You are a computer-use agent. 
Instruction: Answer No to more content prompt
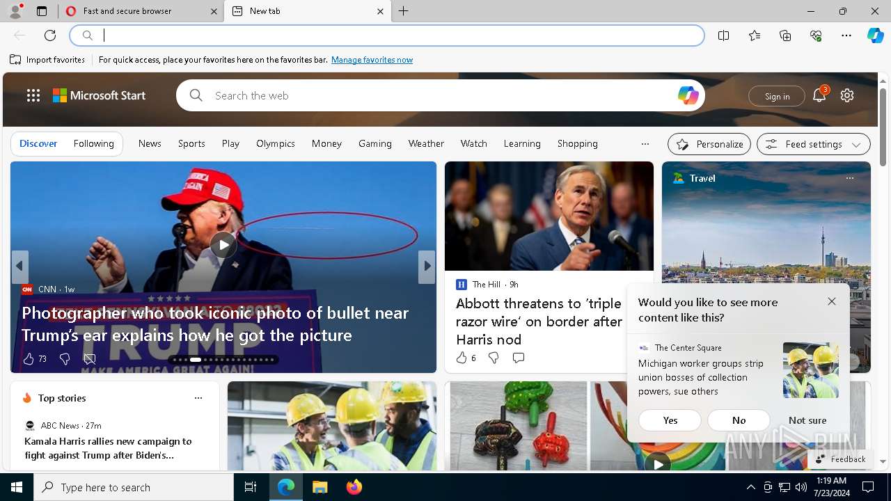pos(739,420)
